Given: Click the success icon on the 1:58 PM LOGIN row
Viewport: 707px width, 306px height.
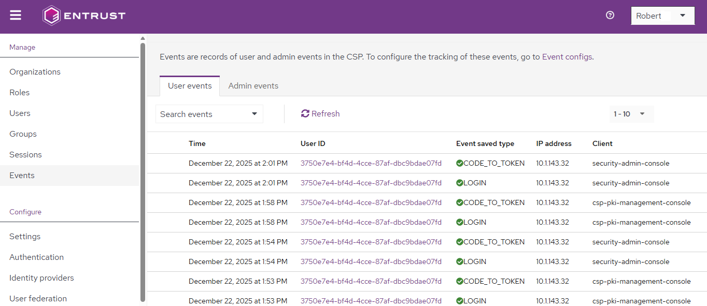Looking at the screenshot, I should (x=459, y=223).
